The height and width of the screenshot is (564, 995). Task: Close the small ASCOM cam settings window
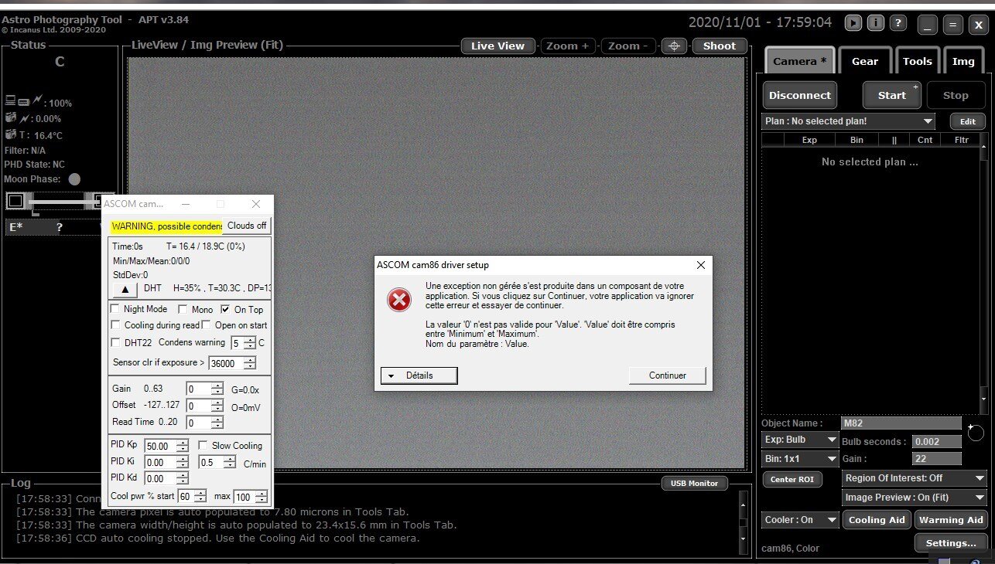point(256,204)
